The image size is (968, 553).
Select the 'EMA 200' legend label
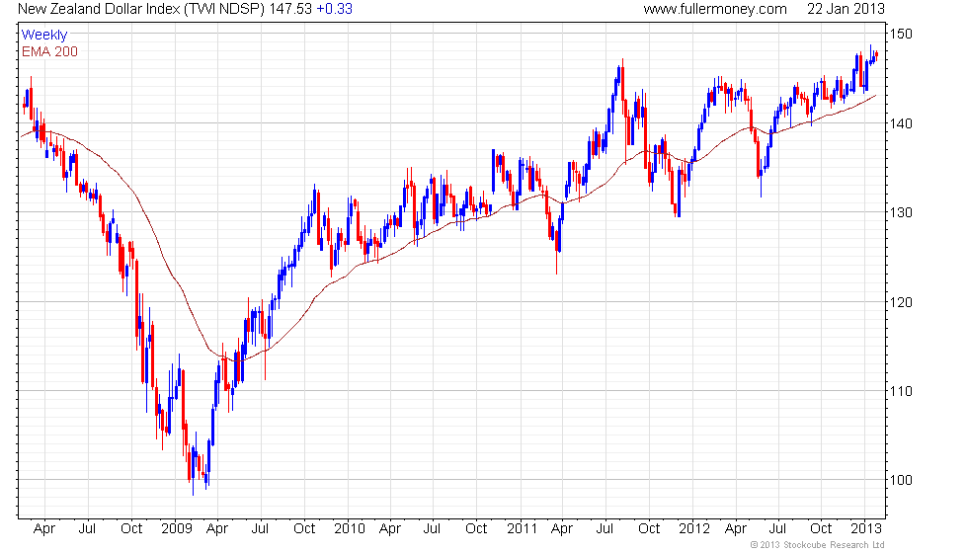pos(49,51)
